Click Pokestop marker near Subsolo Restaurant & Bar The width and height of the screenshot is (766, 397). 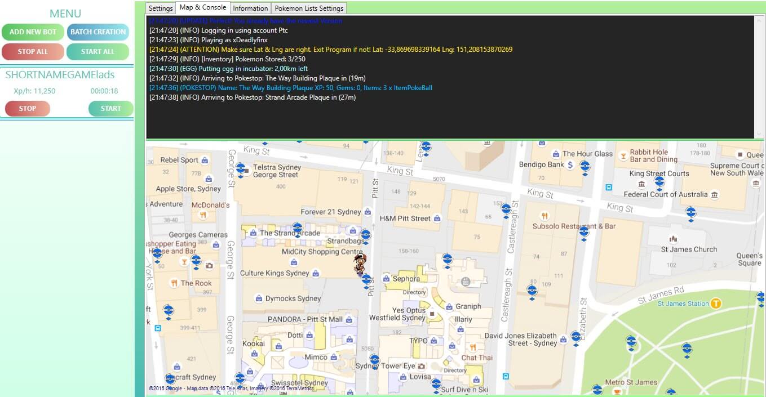[584, 232]
